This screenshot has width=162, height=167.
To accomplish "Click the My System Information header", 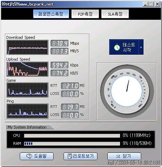I will 27,127.
